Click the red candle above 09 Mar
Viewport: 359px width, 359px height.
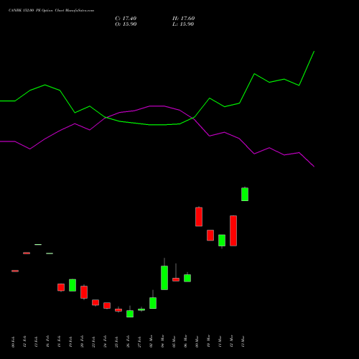pos(199,217)
